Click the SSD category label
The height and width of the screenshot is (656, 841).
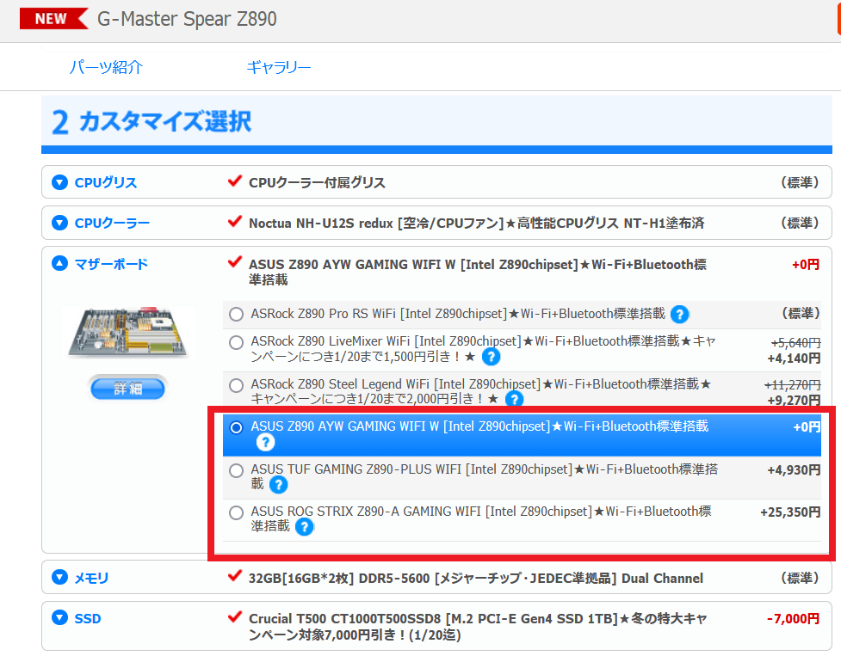[88, 618]
